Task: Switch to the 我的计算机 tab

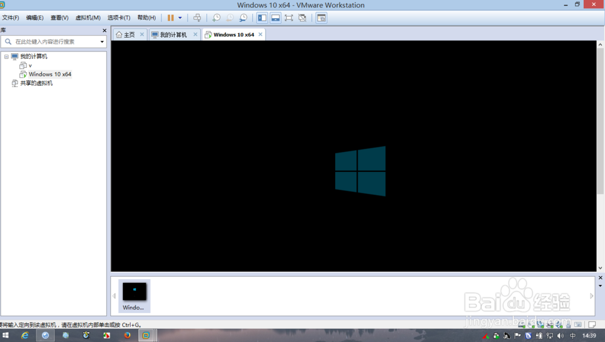Action: coord(173,35)
